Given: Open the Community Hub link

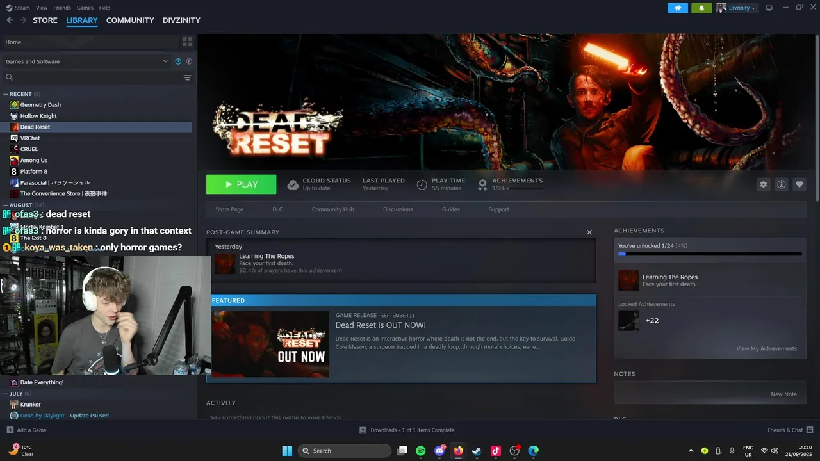Looking at the screenshot, I should [x=332, y=209].
